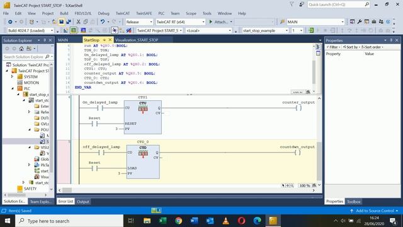403x227 pixels.
Task: Switch to the Team Explorer tab
Action: tap(40, 202)
